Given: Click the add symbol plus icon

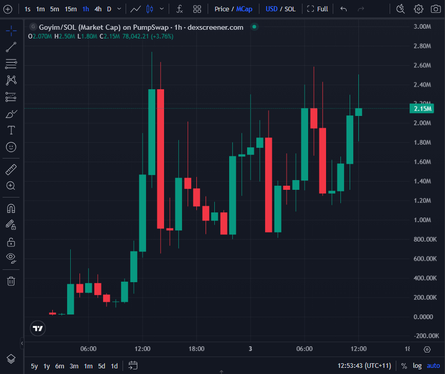Looking at the screenshot, I should click(x=8, y=9).
